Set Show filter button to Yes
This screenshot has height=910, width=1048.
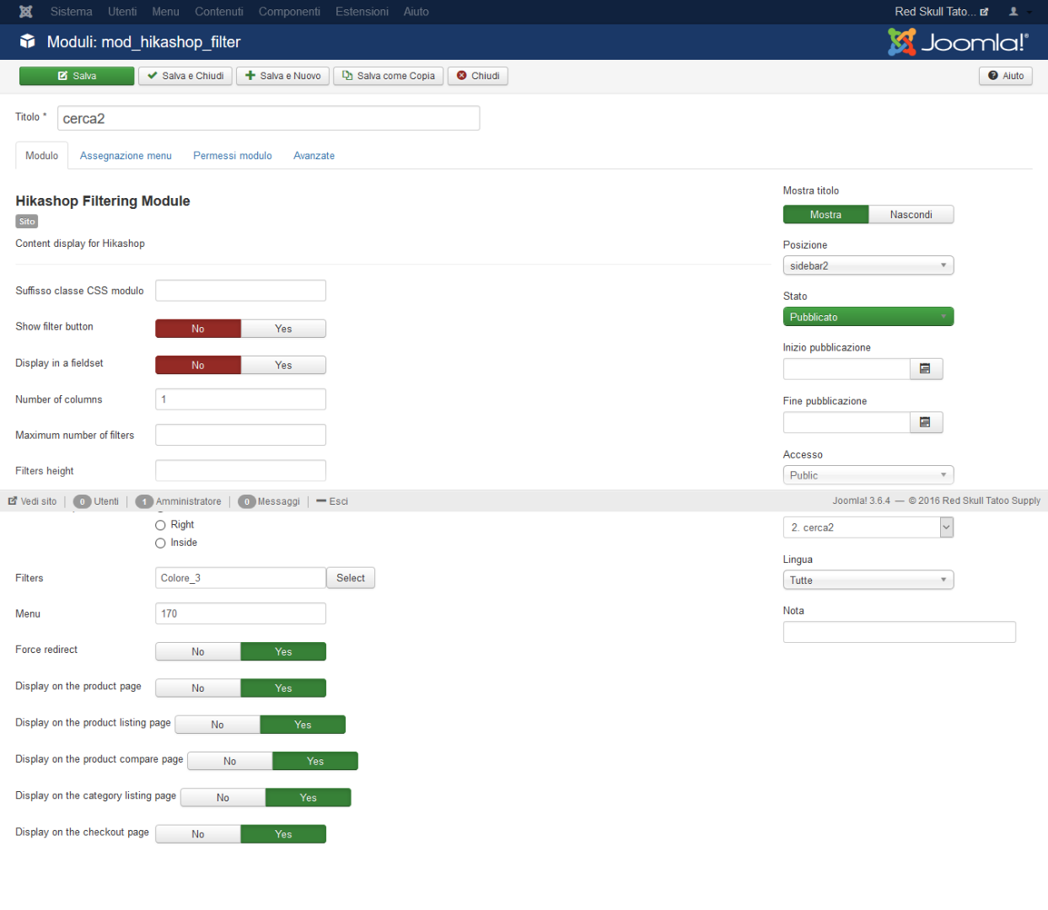click(x=283, y=329)
